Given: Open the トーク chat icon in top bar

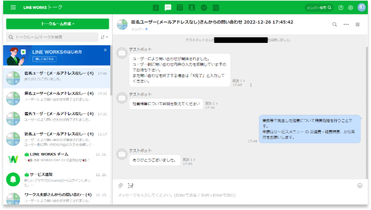Looking at the screenshot, I should [x=168, y=7].
